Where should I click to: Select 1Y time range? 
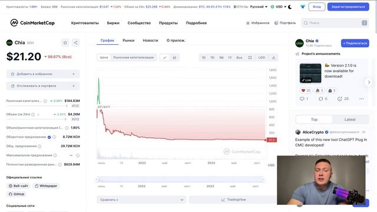click(x=230, y=58)
